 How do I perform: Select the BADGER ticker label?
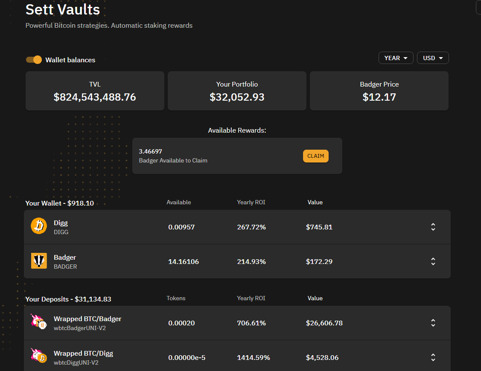click(x=65, y=267)
